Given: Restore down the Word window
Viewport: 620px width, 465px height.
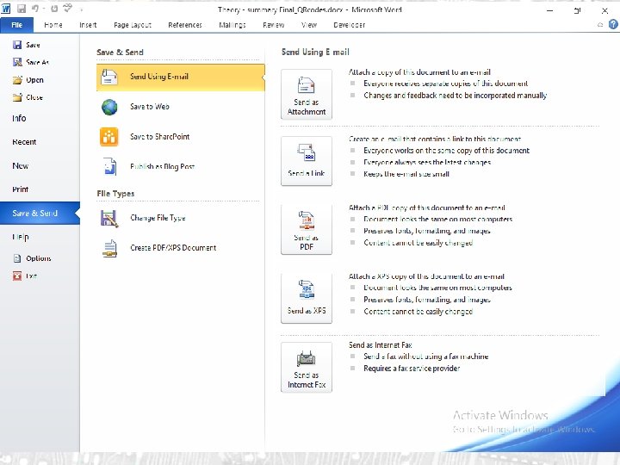Looking at the screenshot, I should point(577,10).
